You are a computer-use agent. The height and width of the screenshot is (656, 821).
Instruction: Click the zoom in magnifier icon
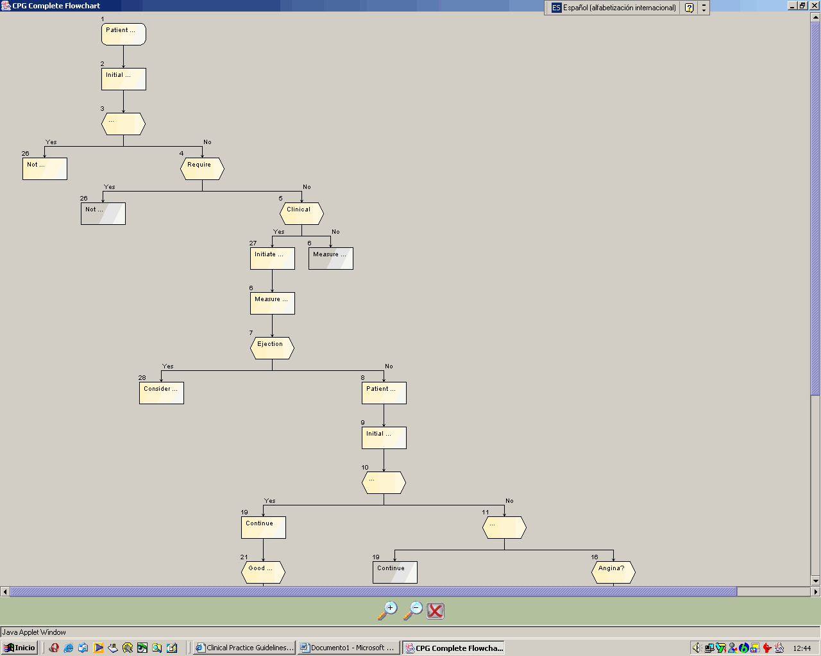[x=387, y=611]
